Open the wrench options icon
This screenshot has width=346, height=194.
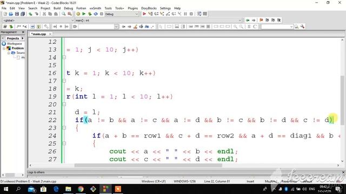303,26
